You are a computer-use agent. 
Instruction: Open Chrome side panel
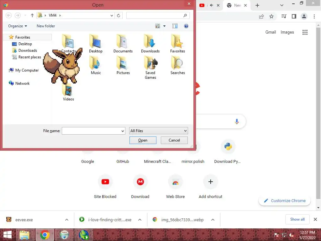(294, 16)
